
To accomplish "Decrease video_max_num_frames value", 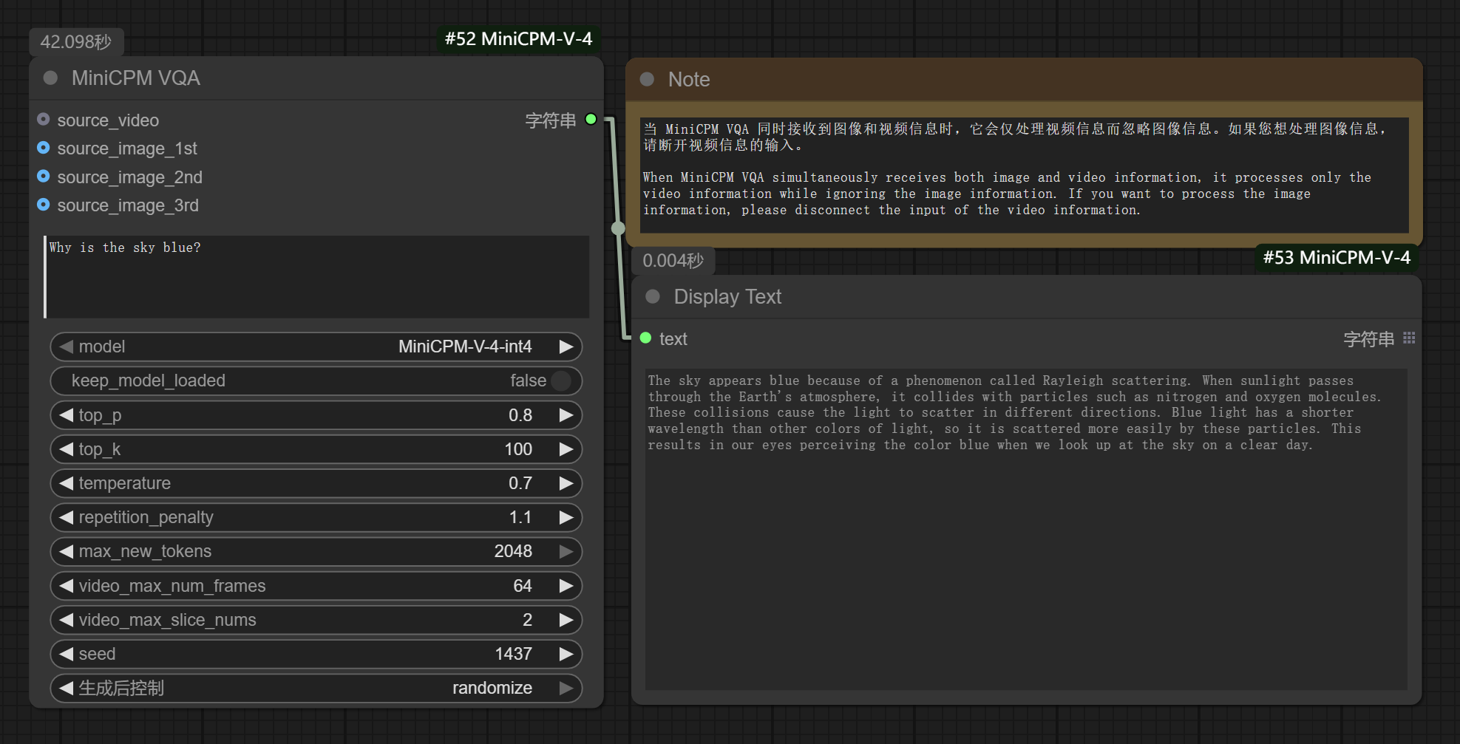I will (67, 586).
